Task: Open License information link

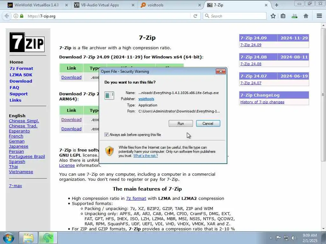Action: click(67, 165)
